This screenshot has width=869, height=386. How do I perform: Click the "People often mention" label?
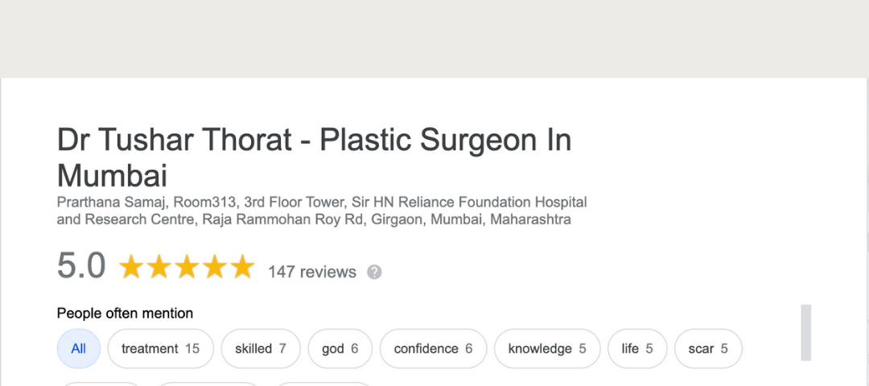coord(125,313)
